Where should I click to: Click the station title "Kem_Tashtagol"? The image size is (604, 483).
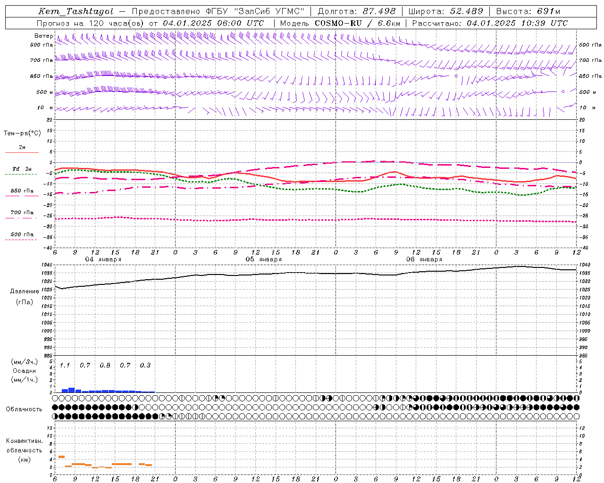click(75, 11)
